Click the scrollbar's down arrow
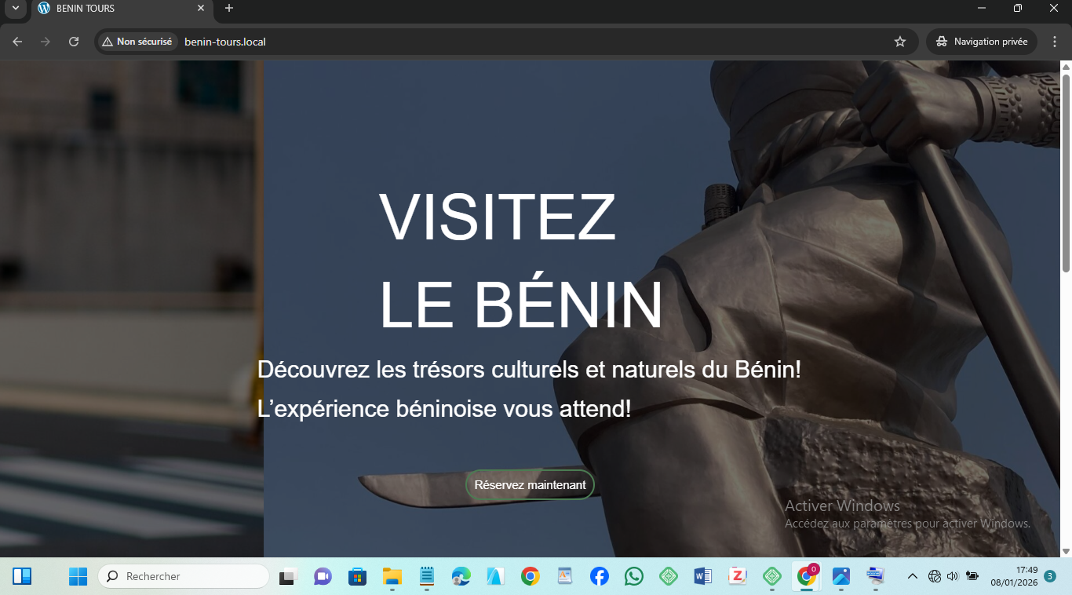Image resolution: width=1072 pixels, height=595 pixels. click(1066, 551)
